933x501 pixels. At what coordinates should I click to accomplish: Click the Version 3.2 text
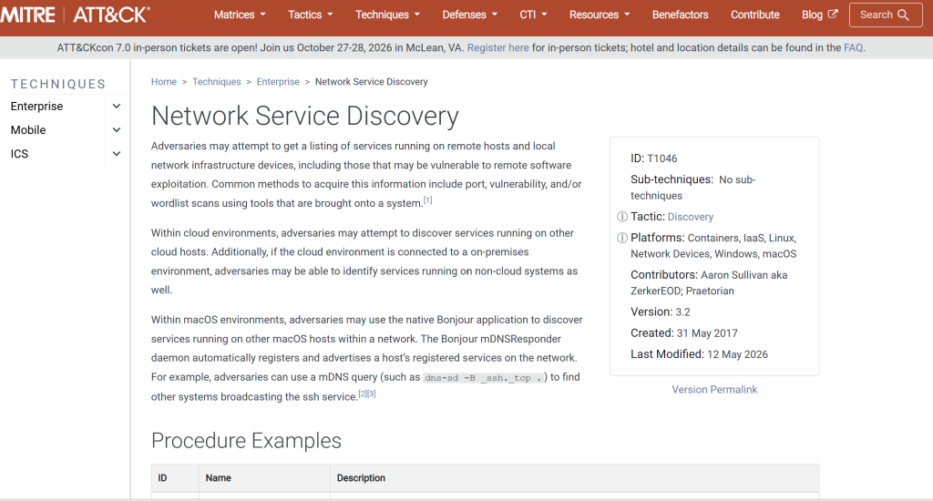pos(661,312)
